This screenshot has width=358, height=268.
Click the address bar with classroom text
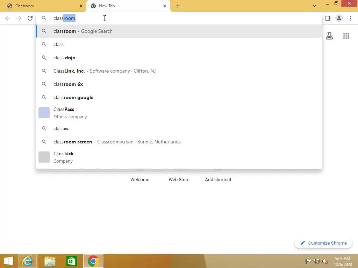click(179, 18)
